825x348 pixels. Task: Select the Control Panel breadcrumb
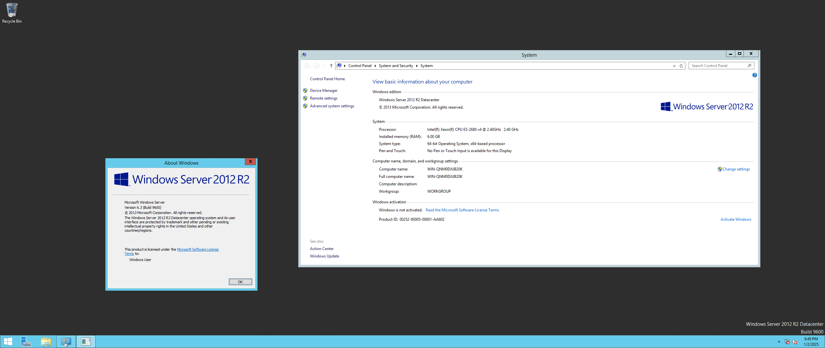click(360, 66)
